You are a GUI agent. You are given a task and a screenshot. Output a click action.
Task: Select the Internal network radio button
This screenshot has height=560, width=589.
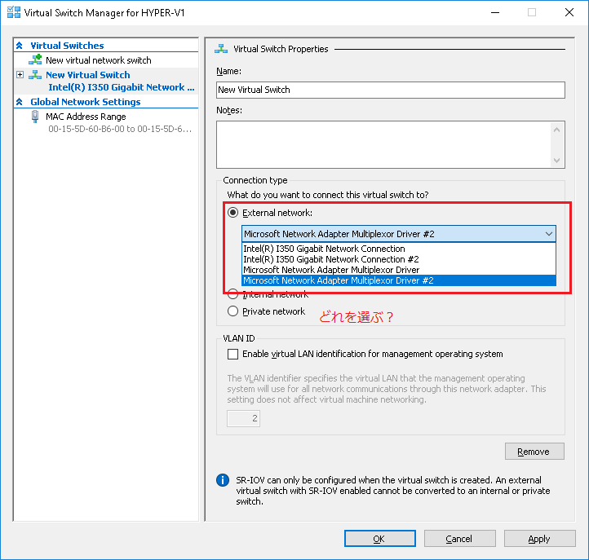click(x=232, y=294)
